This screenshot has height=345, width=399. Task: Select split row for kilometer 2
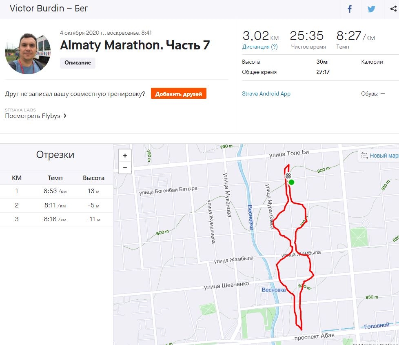click(56, 206)
